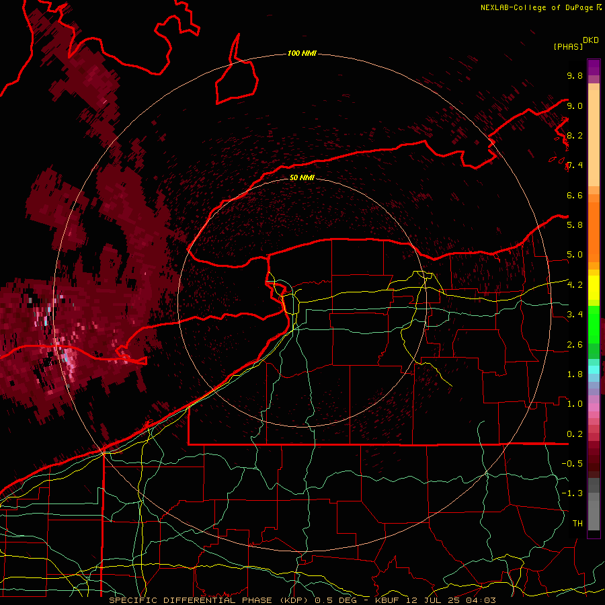Image resolution: width=605 pixels, height=605 pixels.
Task: Click the SPECIFIC DIFFERENTIAL PHASE caption text
Action: click(191, 600)
